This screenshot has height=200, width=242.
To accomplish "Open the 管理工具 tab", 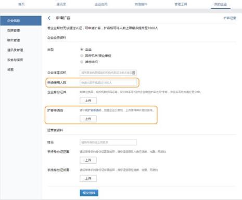I will [x=181, y=4].
